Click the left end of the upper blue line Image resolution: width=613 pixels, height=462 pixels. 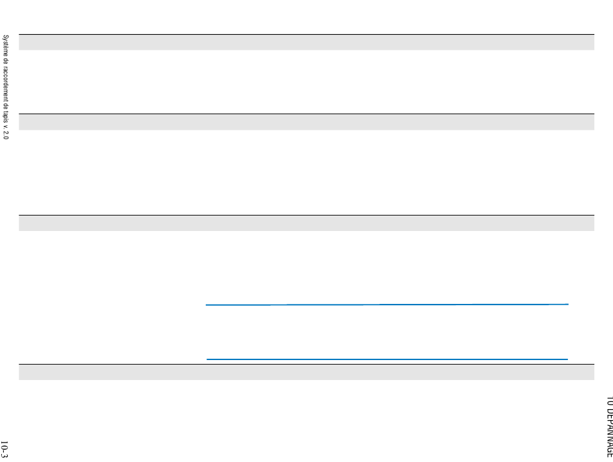pos(208,305)
